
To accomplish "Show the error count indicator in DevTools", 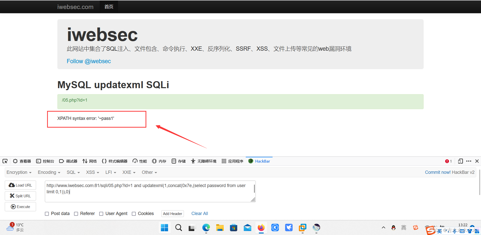I will pyautogui.click(x=448, y=161).
